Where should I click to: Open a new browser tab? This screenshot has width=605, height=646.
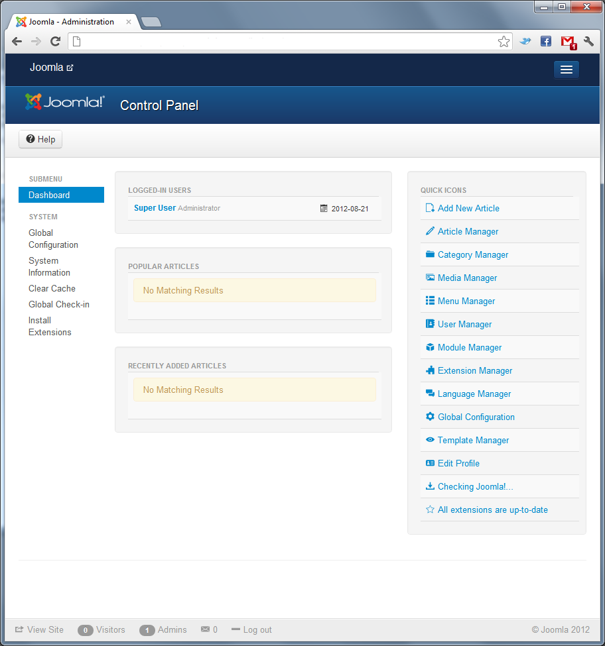[x=151, y=23]
